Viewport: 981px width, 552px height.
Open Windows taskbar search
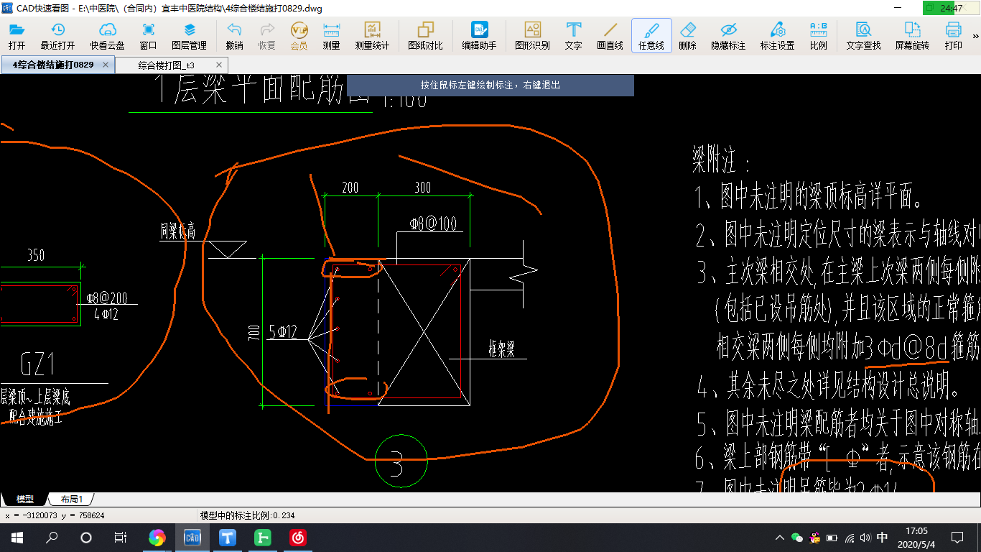(x=52, y=538)
